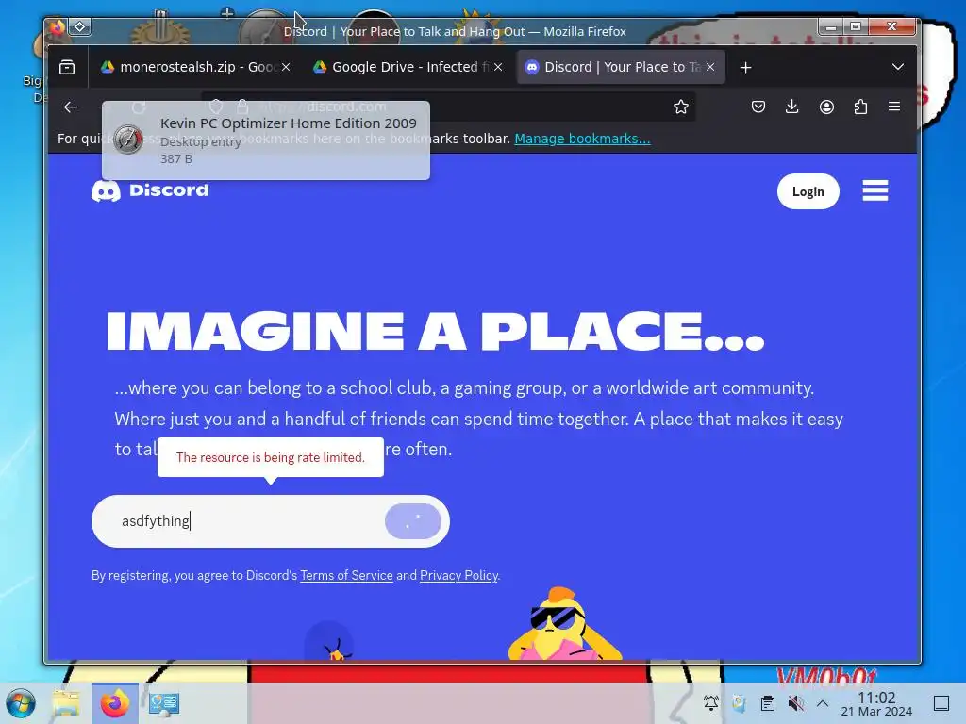Click Kevin PC Optimizer Home Edition 2009 tooltip

265,140
